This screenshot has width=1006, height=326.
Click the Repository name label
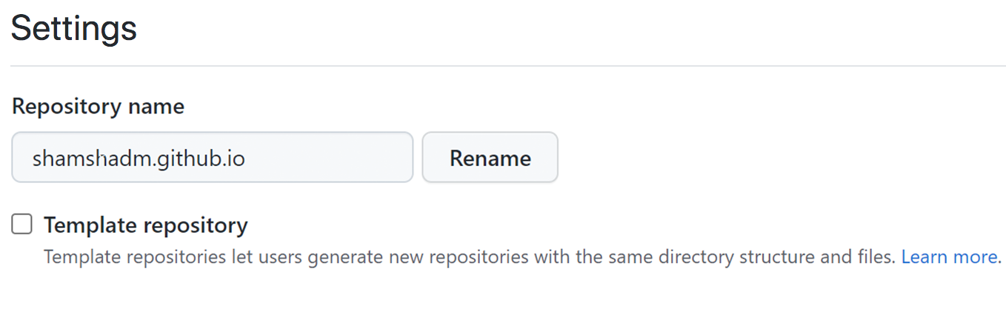click(x=98, y=107)
